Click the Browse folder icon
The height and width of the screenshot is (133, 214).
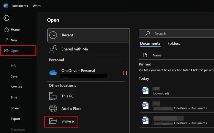pyautogui.click(x=53, y=121)
